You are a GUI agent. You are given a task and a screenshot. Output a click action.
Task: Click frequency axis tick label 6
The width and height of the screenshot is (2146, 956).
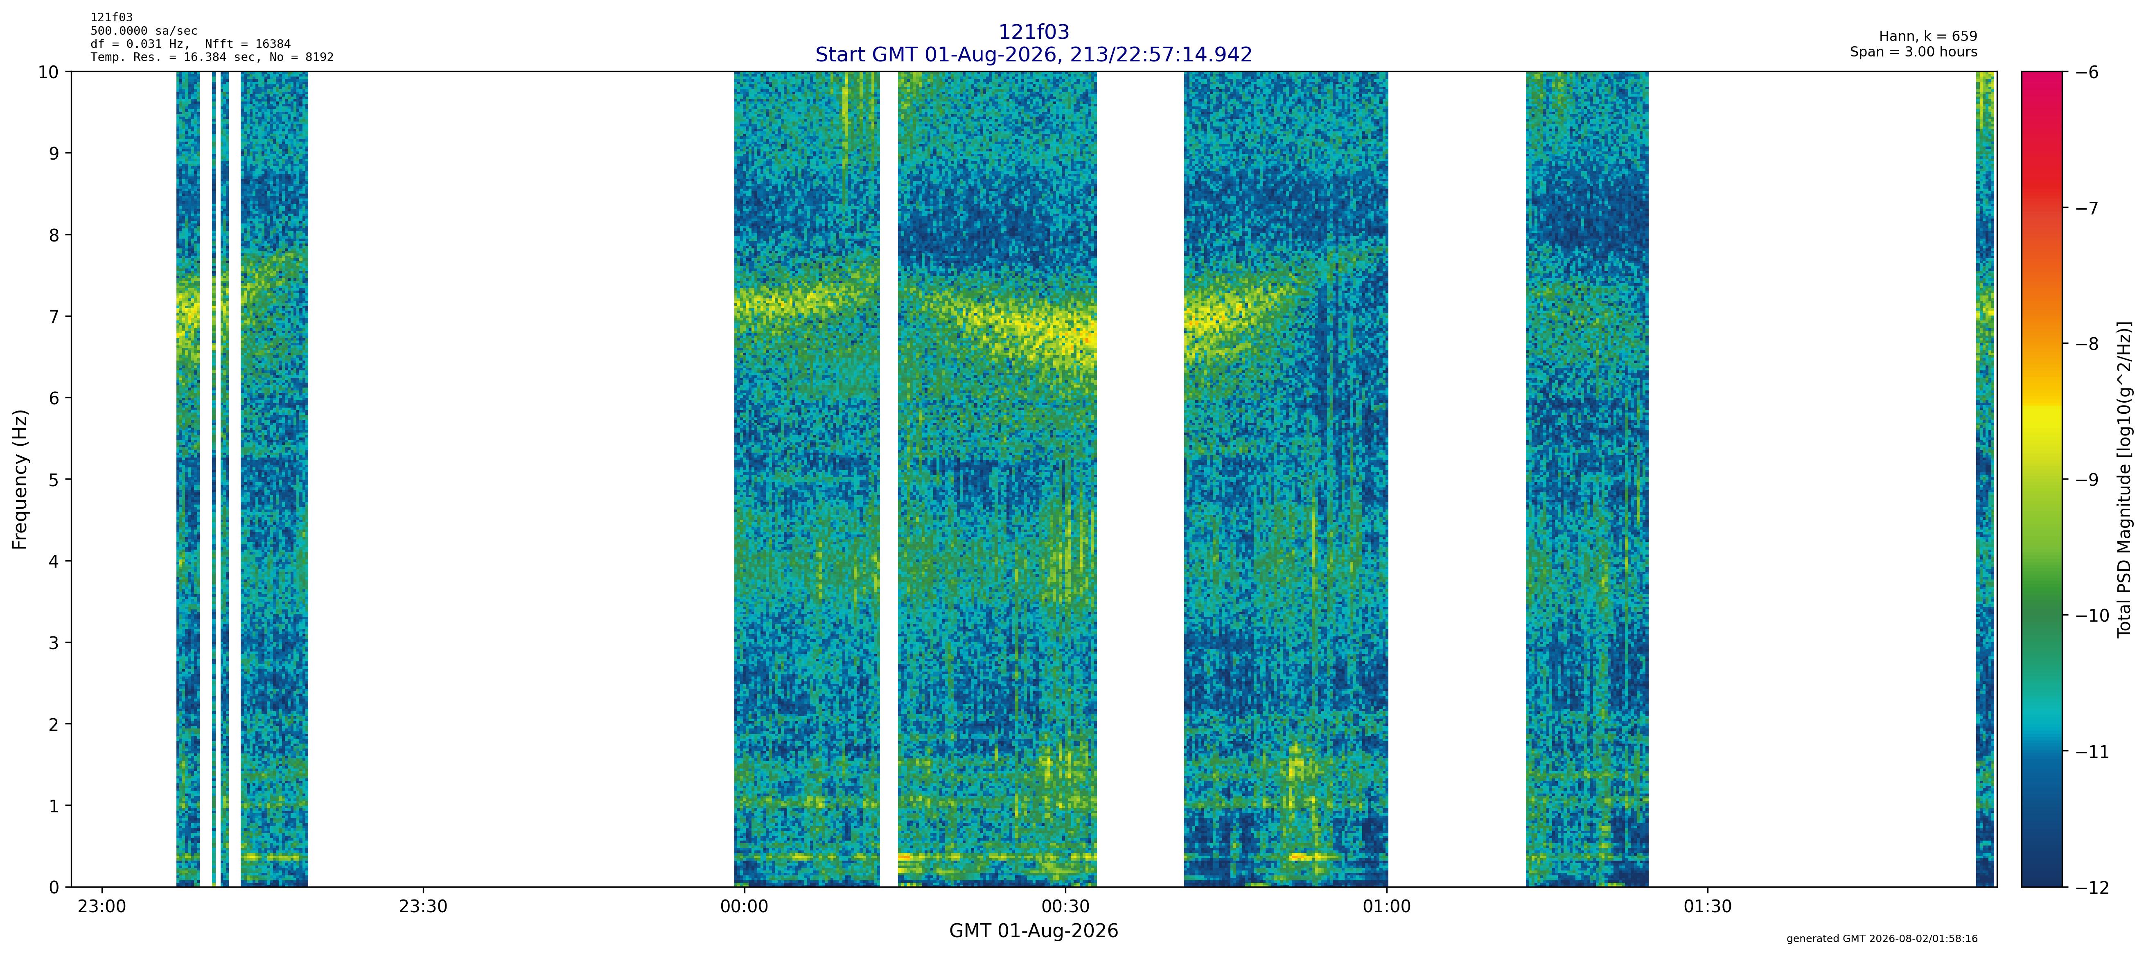54,399
